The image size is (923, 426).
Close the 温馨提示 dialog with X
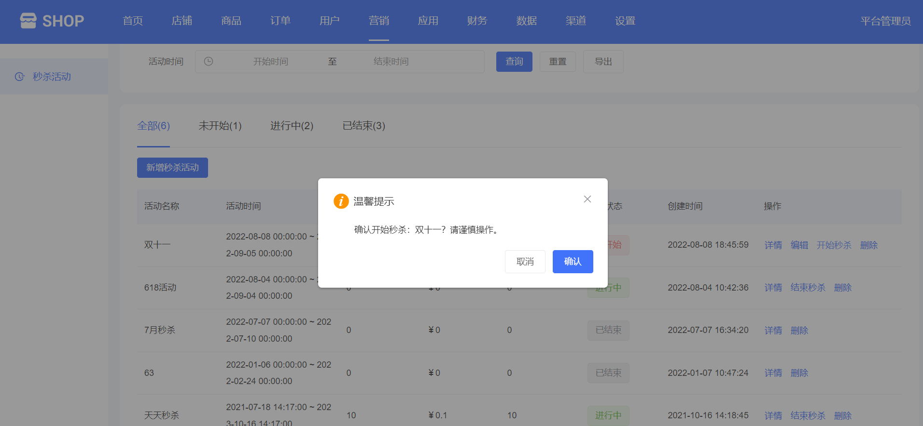pyautogui.click(x=587, y=199)
